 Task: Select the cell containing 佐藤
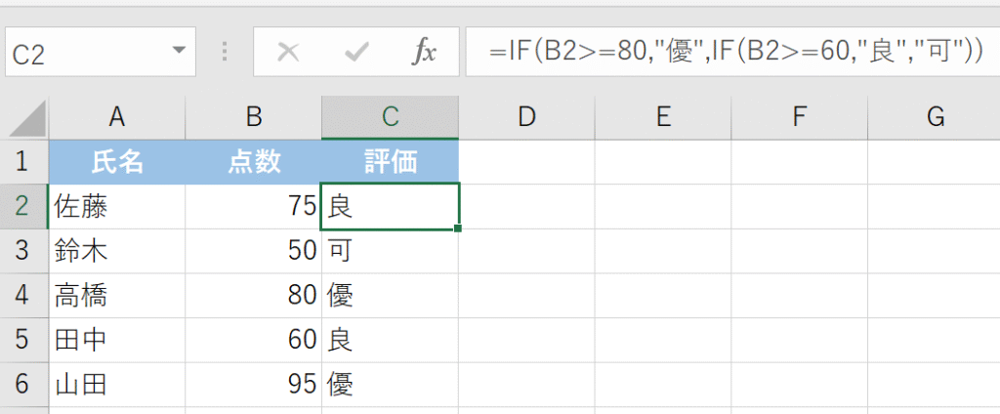(x=117, y=206)
